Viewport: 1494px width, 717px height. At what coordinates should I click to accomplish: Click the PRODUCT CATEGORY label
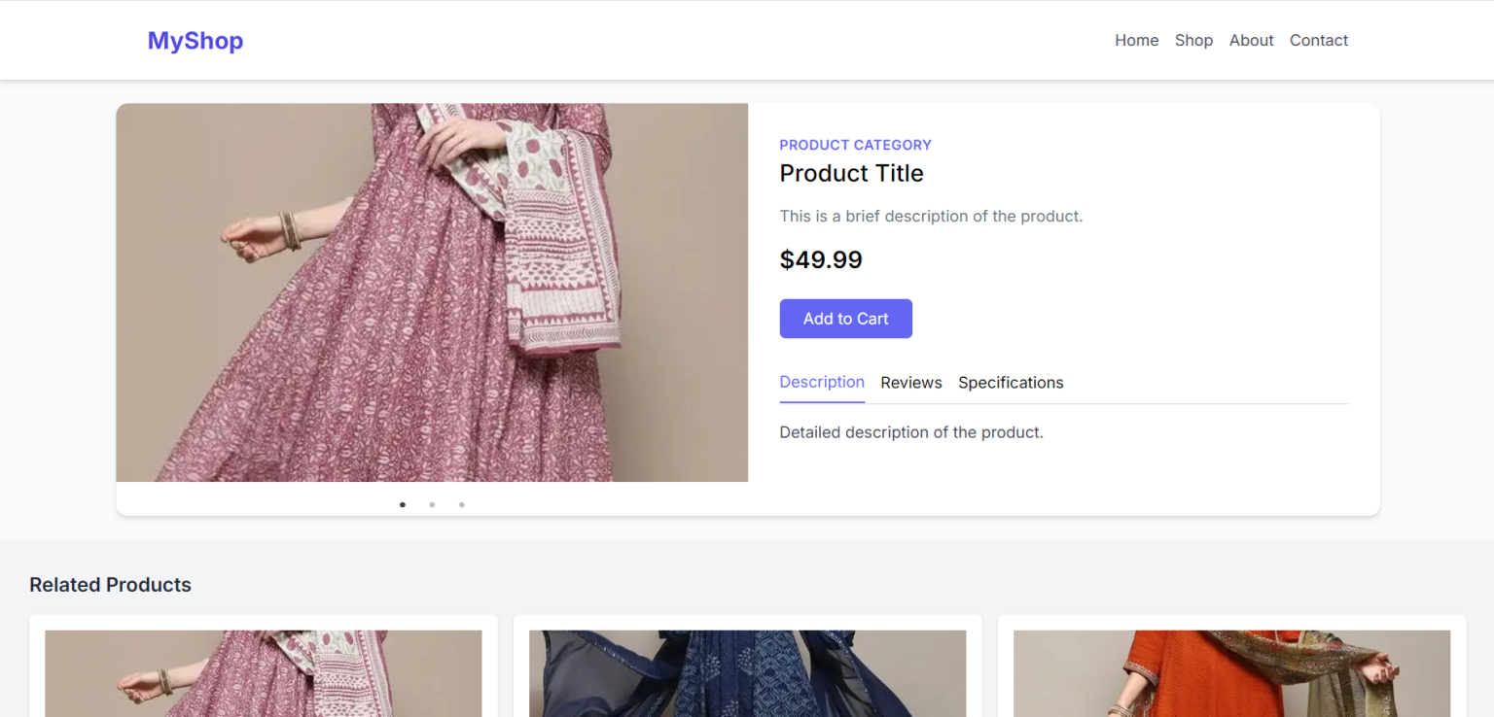[855, 144]
